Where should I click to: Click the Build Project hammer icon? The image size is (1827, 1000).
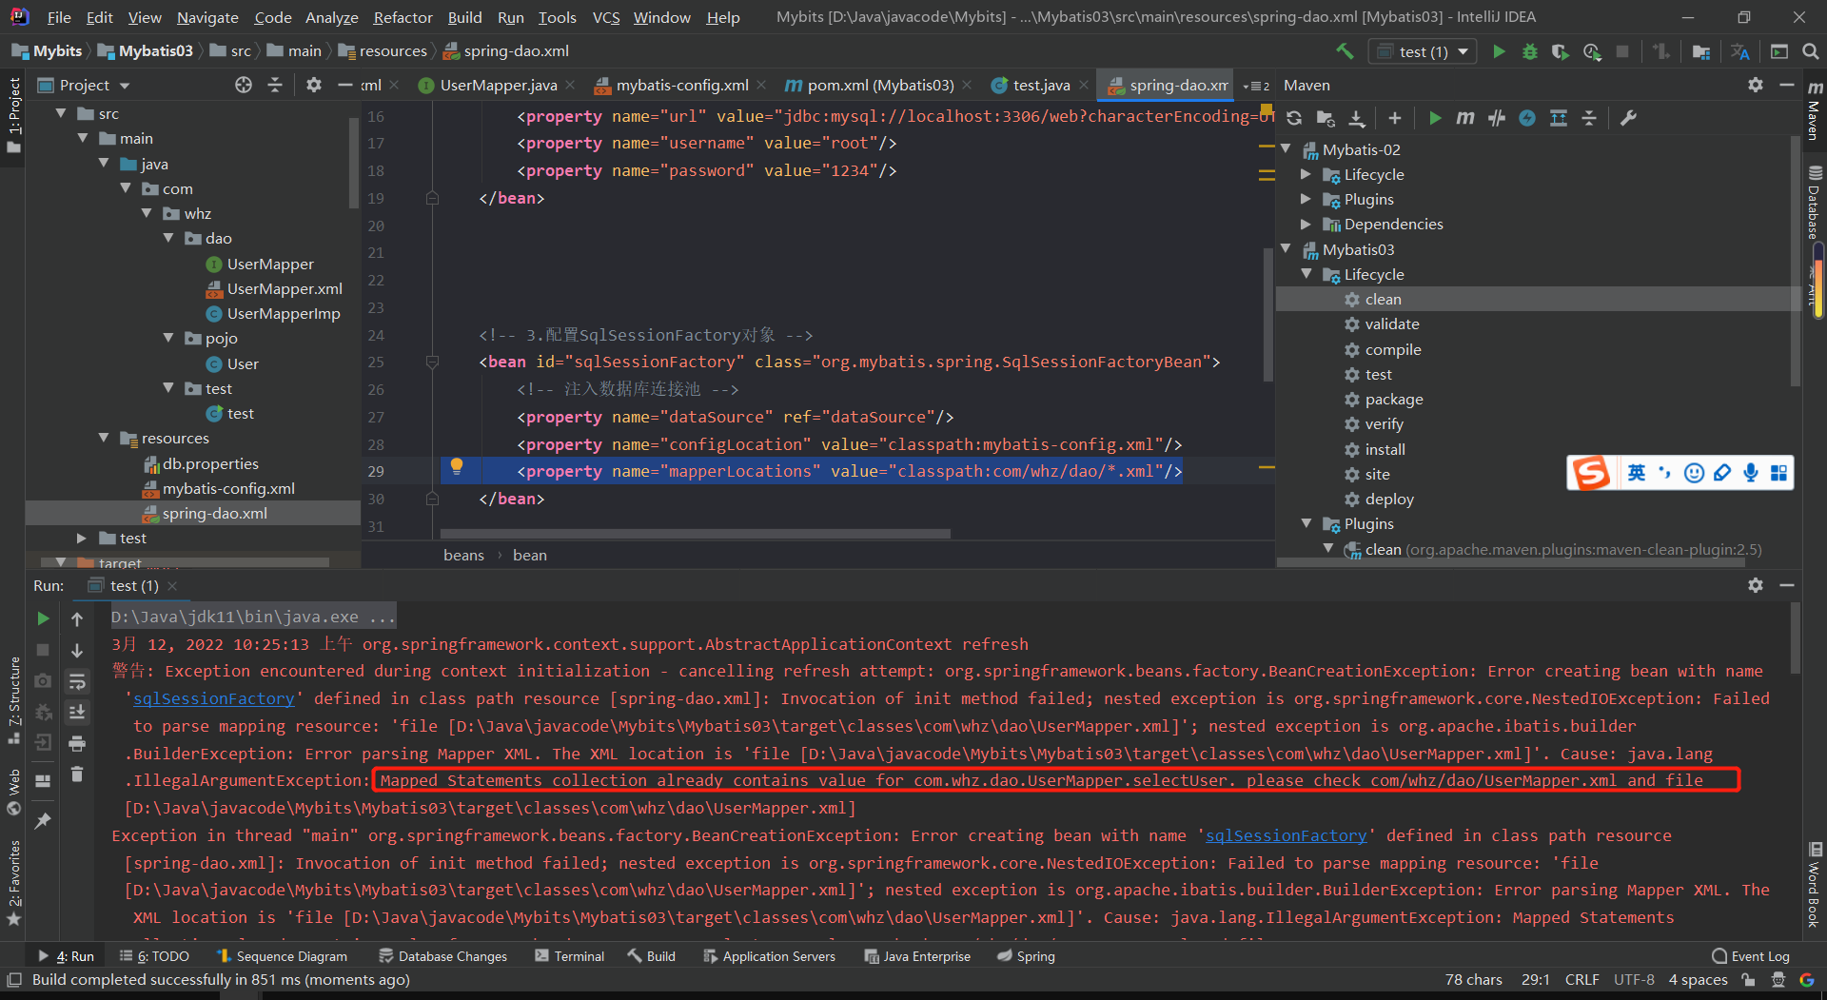click(1344, 51)
